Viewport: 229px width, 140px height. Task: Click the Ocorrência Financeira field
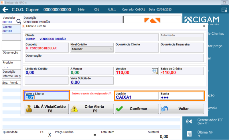point(182,48)
